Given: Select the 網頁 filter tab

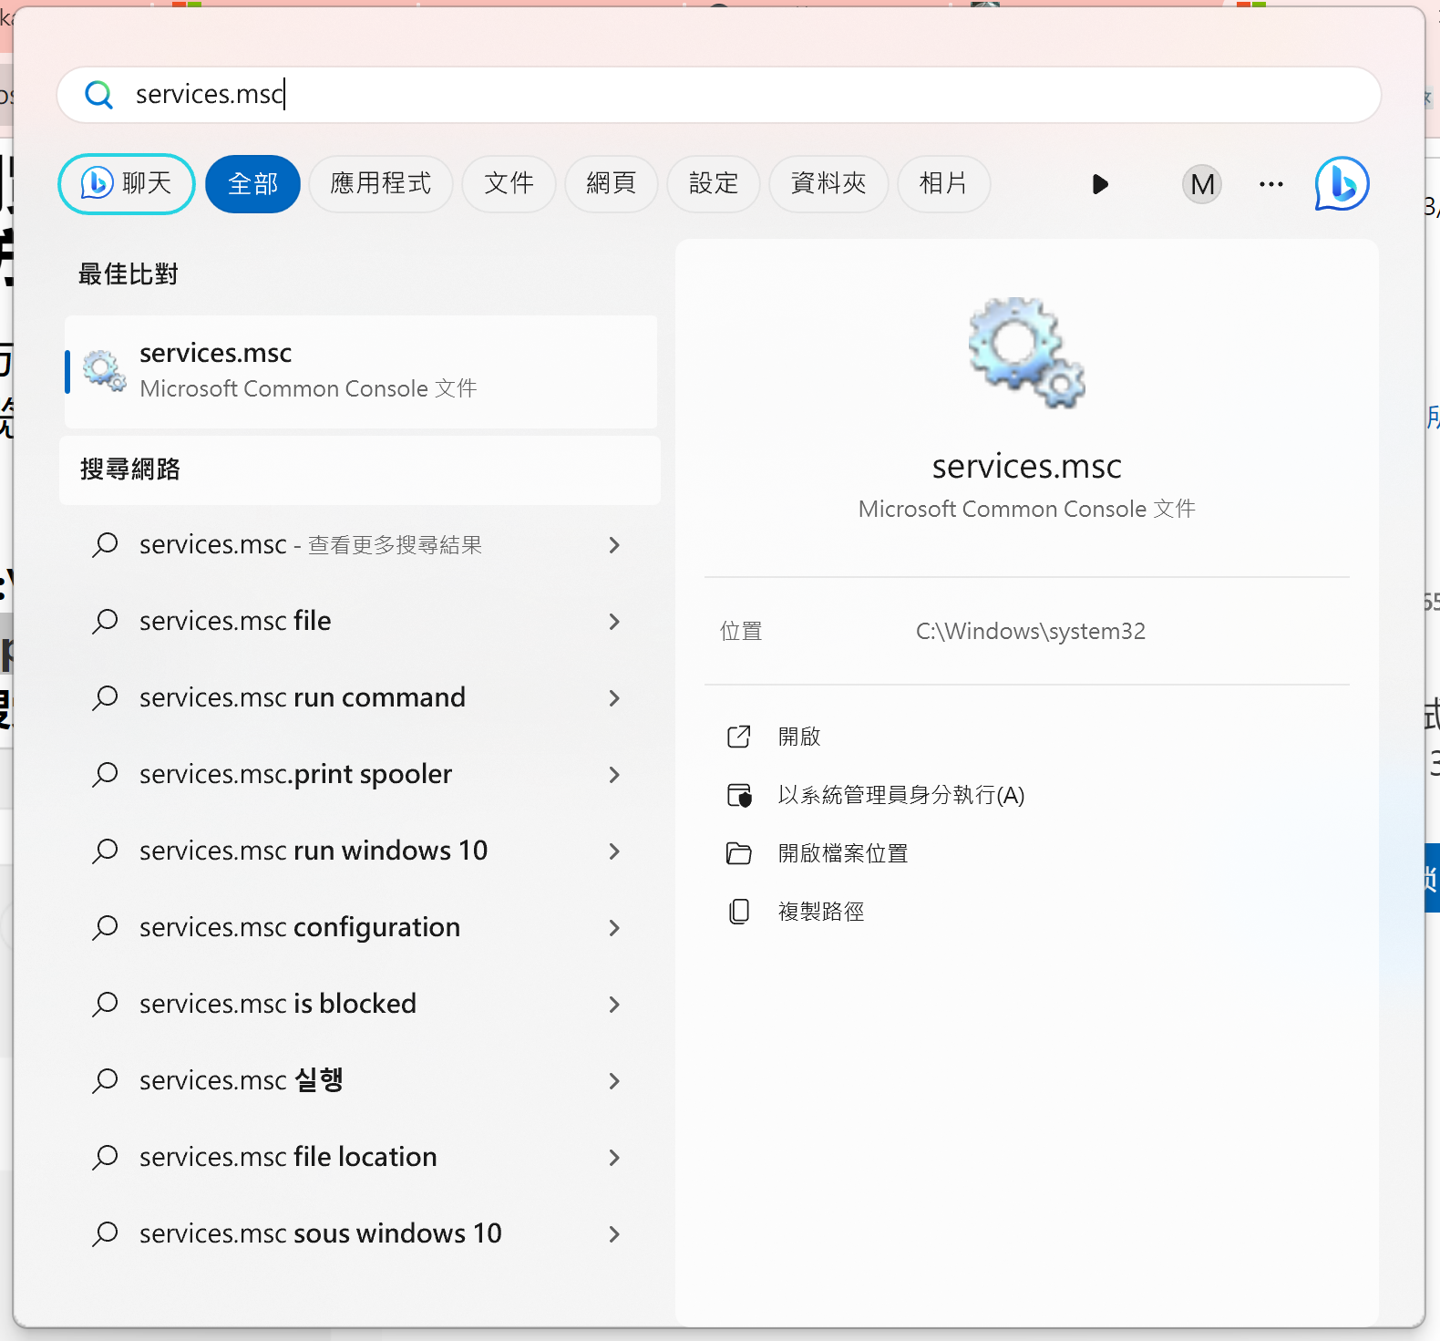Looking at the screenshot, I should click(x=612, y=184).
